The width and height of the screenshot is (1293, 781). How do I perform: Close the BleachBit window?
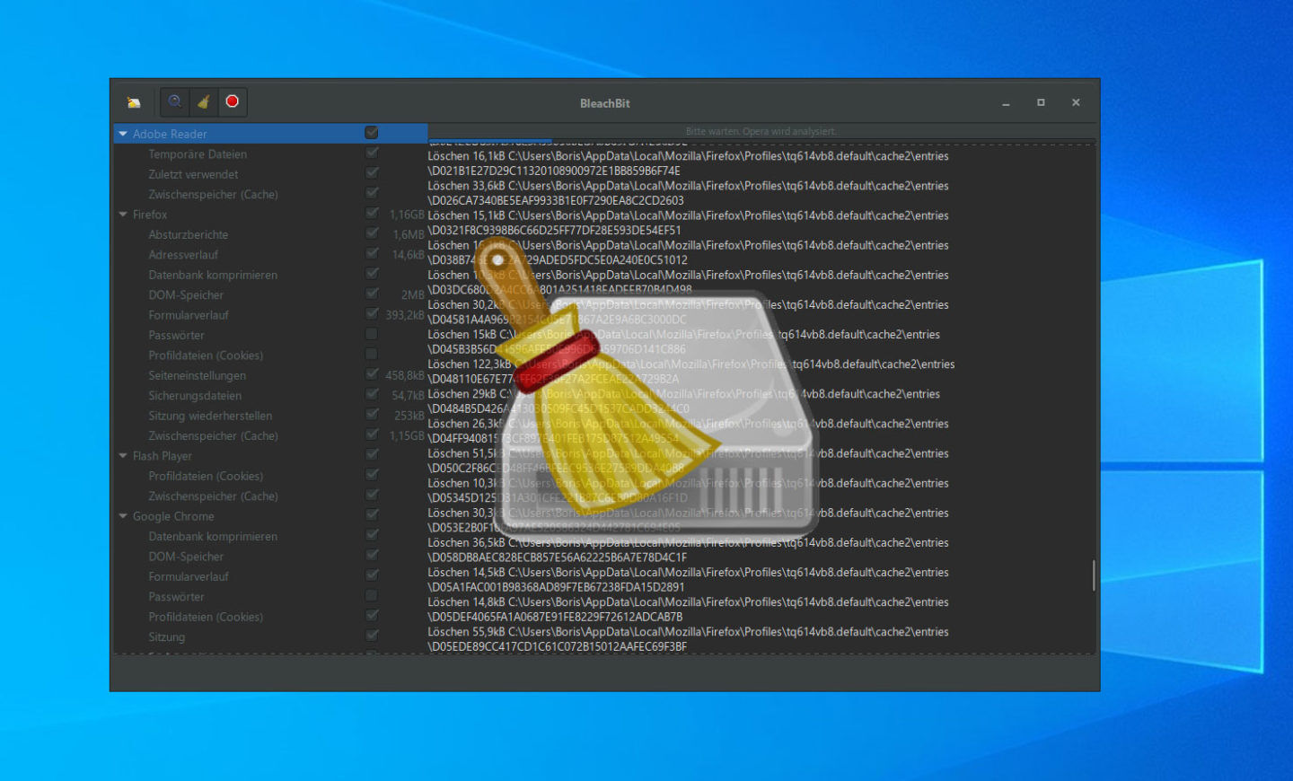[1076, 102]
